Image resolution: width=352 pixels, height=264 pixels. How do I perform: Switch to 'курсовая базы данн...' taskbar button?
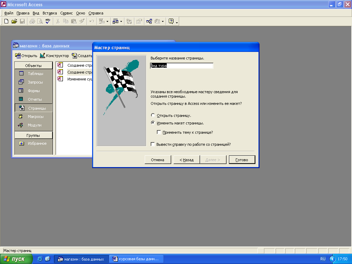[x=137, y=259]
